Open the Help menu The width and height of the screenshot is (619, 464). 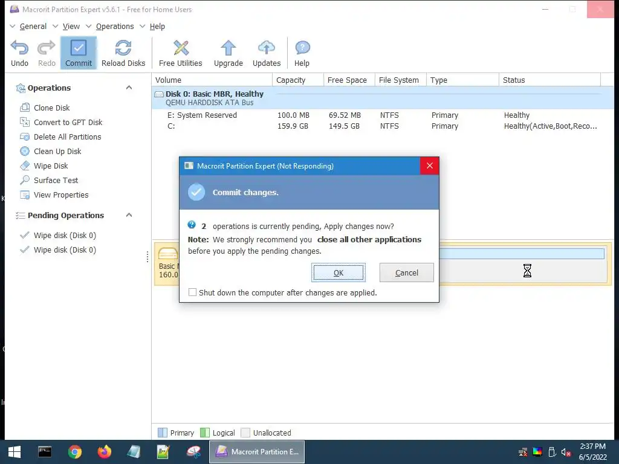157,27
